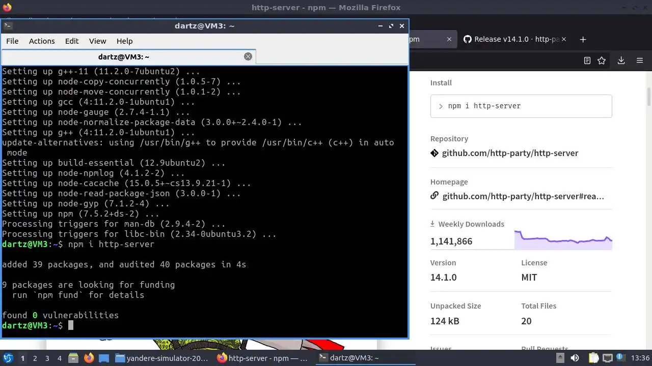Open a new Firefox tab with plus button
The width and height of the screenshot is (652, 366).
click(583, 39)
